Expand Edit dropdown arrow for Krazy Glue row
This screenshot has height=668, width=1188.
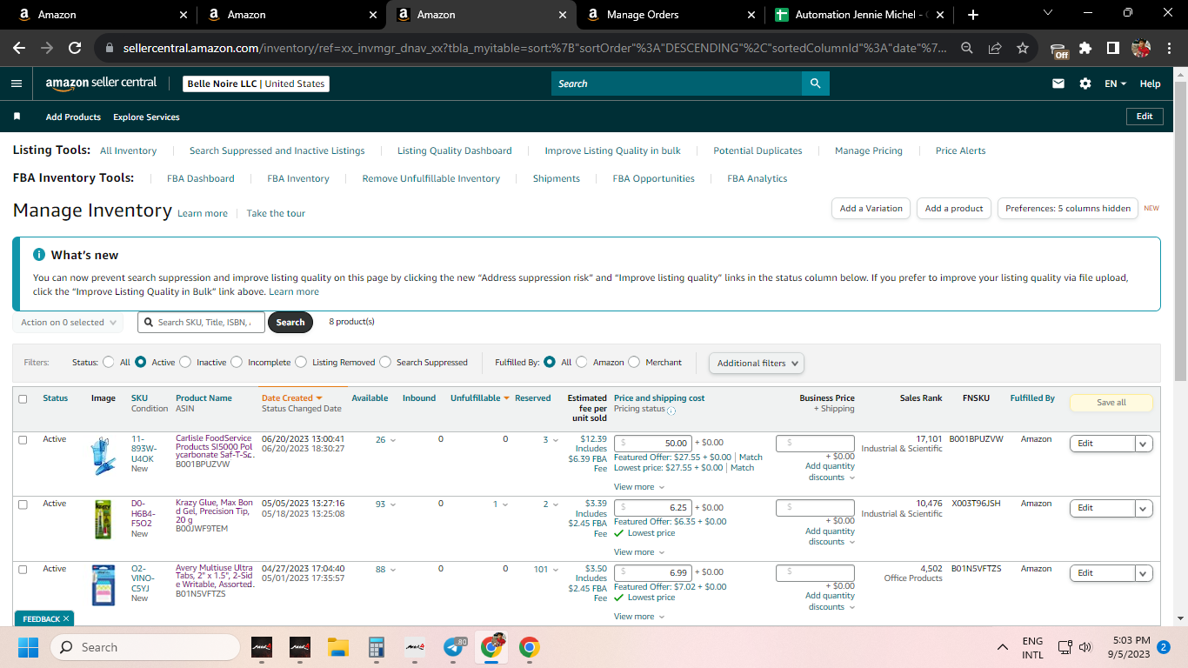[x=1144, y=508]
